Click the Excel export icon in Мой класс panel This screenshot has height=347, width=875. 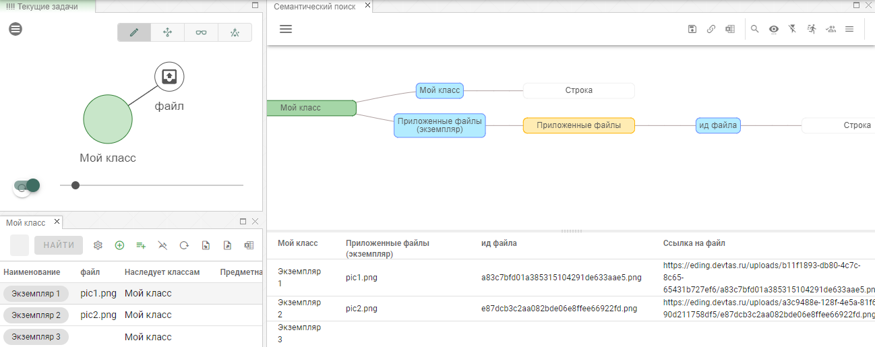click(x=249, y=246)
